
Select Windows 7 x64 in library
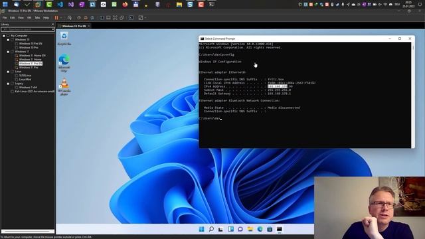point(28,88)
